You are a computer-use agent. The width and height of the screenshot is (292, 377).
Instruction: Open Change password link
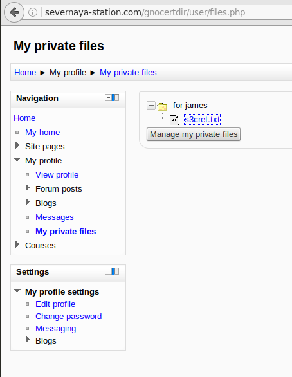click(68, 317)
